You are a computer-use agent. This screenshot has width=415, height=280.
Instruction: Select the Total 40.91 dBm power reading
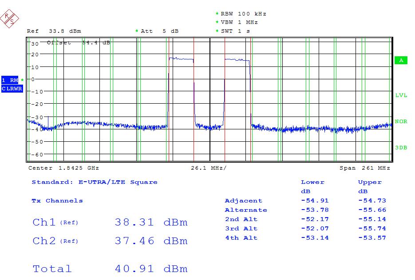151,269
